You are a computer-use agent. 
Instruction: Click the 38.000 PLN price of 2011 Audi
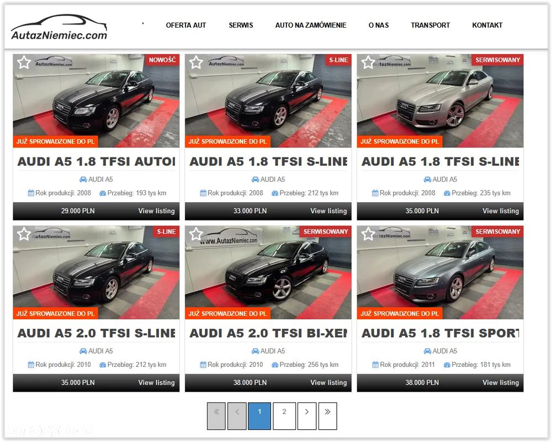(422, 382)
